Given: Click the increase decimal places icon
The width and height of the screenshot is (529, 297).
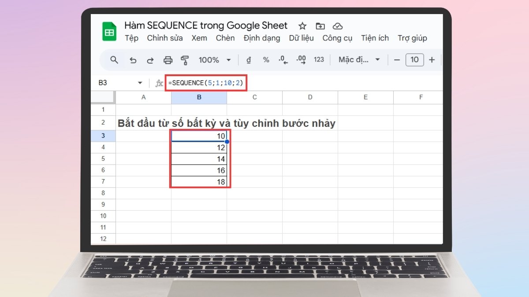Looking at the screenshot, I should 301,60.
